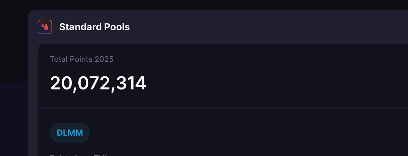
Task: Click the Standard Pools heading text
Action: tap(94, 27)
